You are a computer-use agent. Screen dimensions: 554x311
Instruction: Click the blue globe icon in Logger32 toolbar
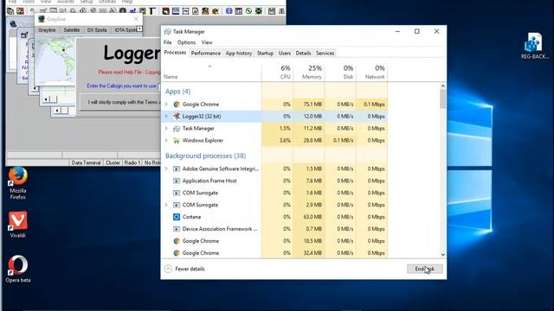[229, 11]
